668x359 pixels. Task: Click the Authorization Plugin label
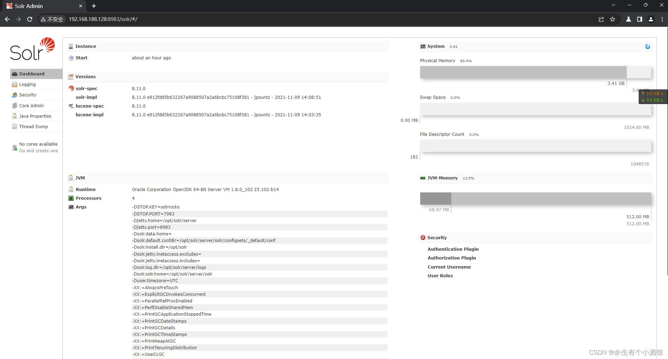452,258
